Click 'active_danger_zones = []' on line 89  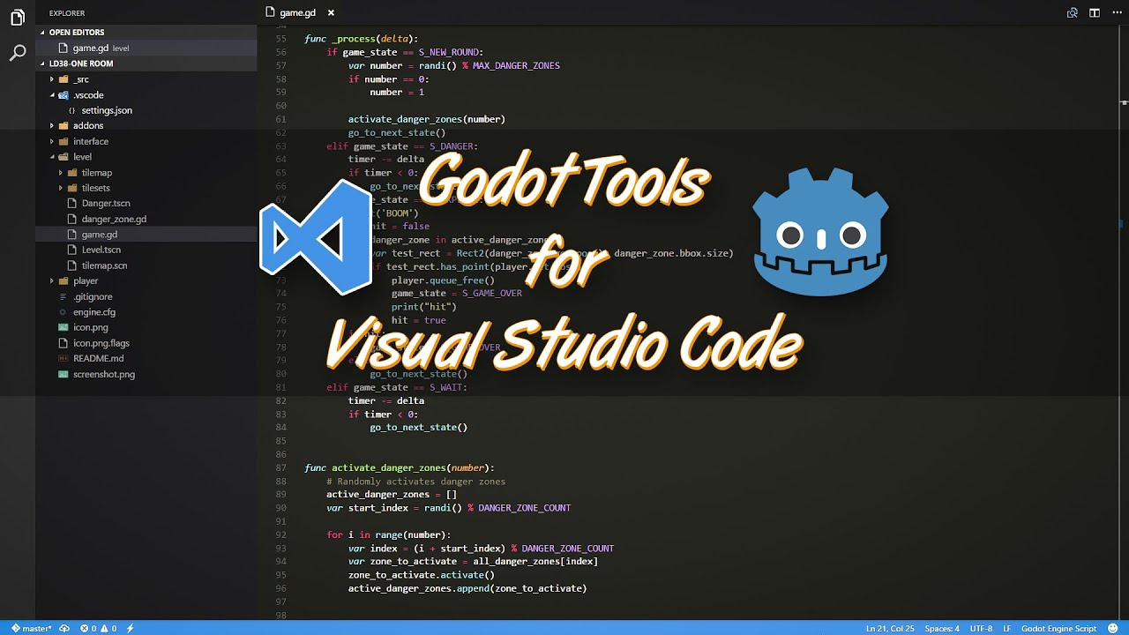pos(392,495)
